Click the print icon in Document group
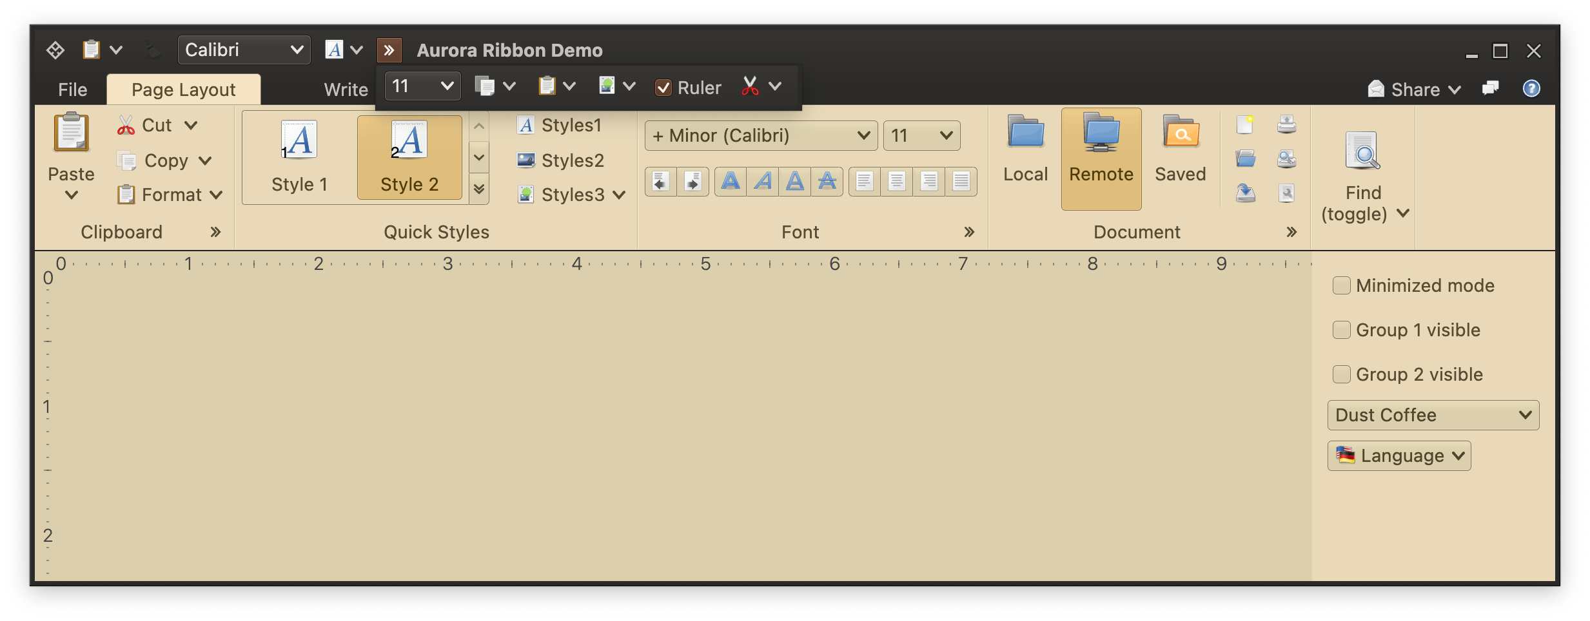This screenshot has width=1590, height=621. 1286,124
